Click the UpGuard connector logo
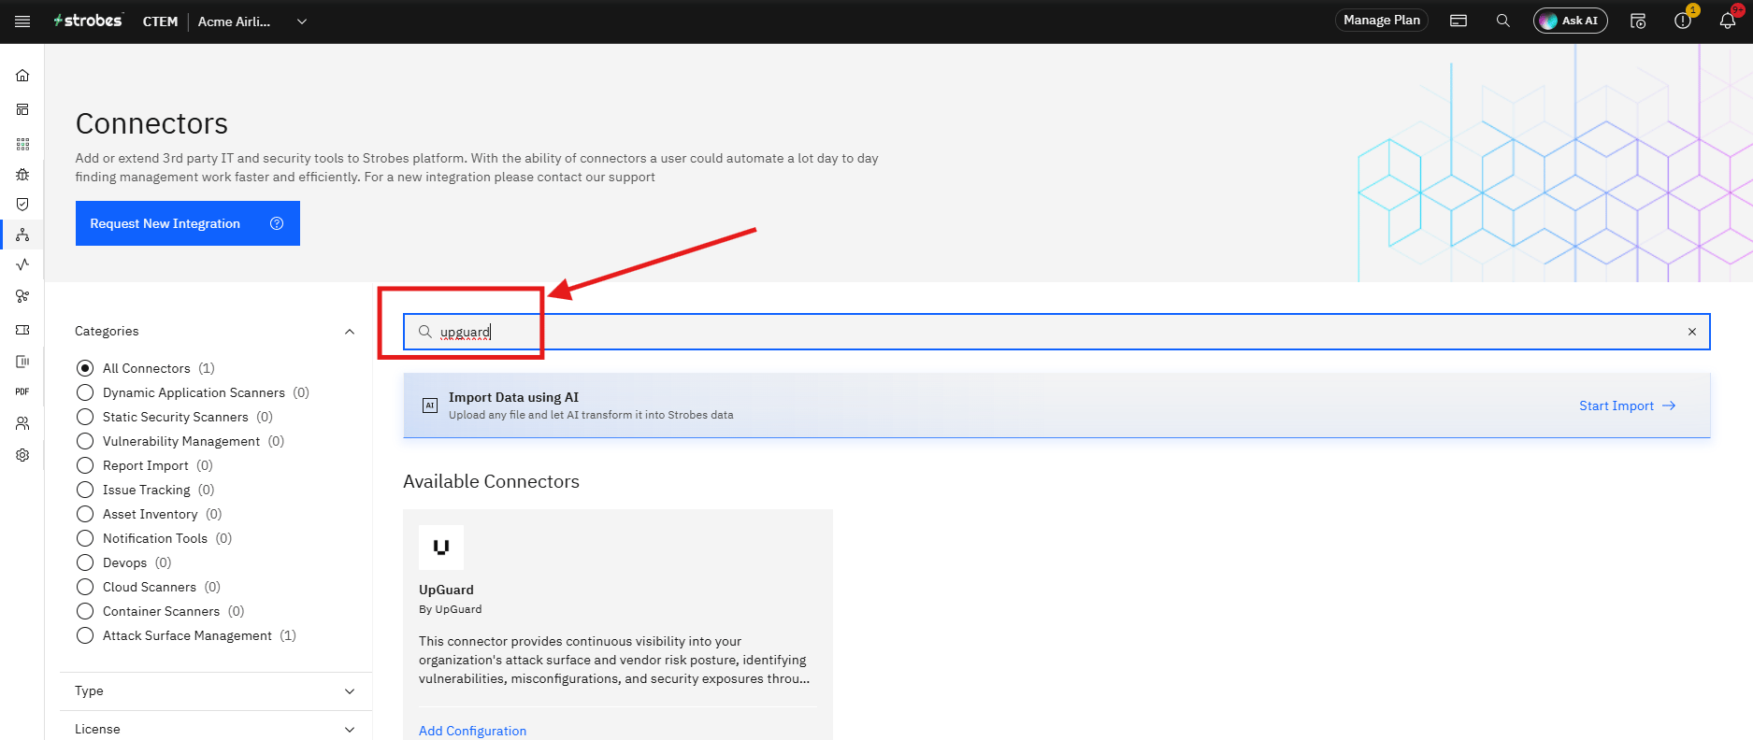The image size is (1753, 740). [x=441, y=548]
